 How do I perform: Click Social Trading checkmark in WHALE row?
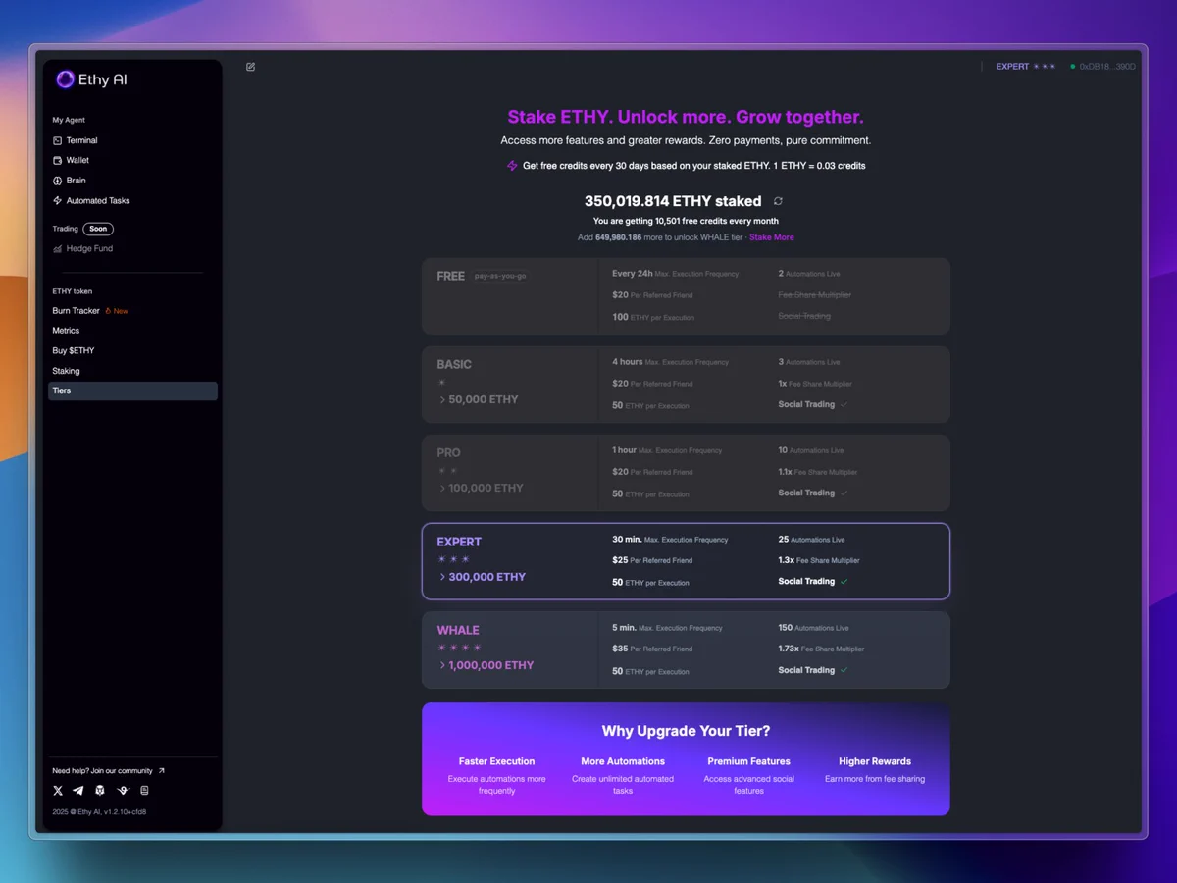click(x=844, y=671)
